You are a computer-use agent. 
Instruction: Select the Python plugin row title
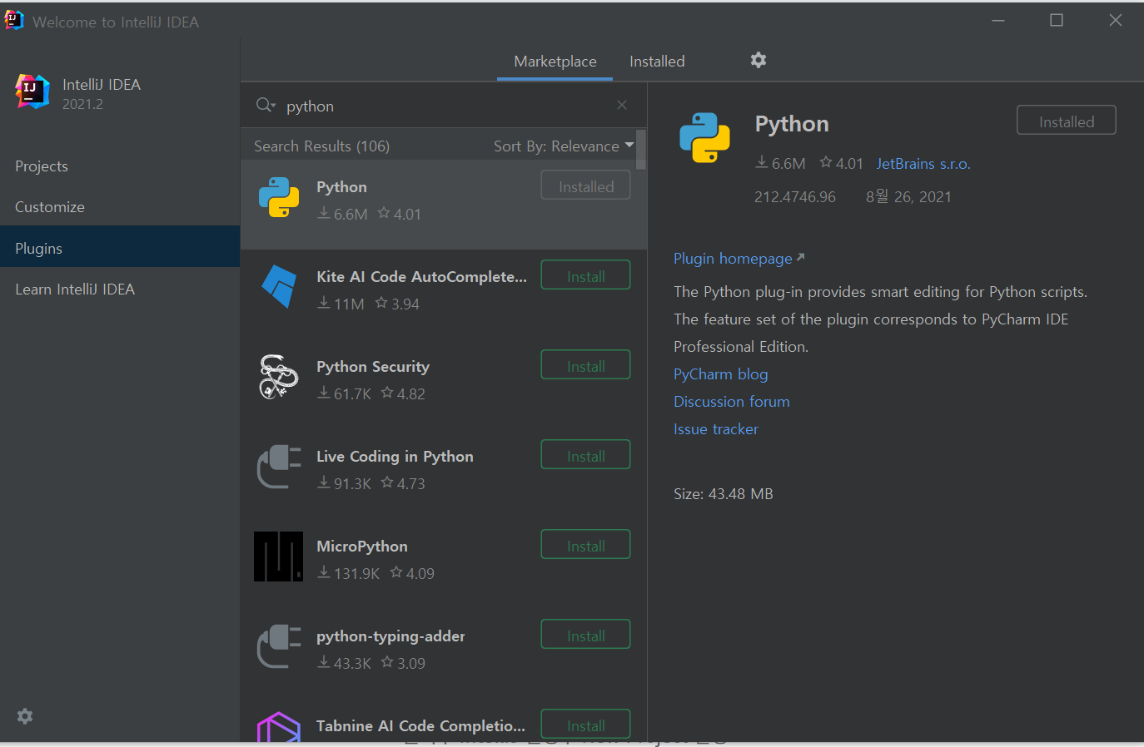pos(341,187)
